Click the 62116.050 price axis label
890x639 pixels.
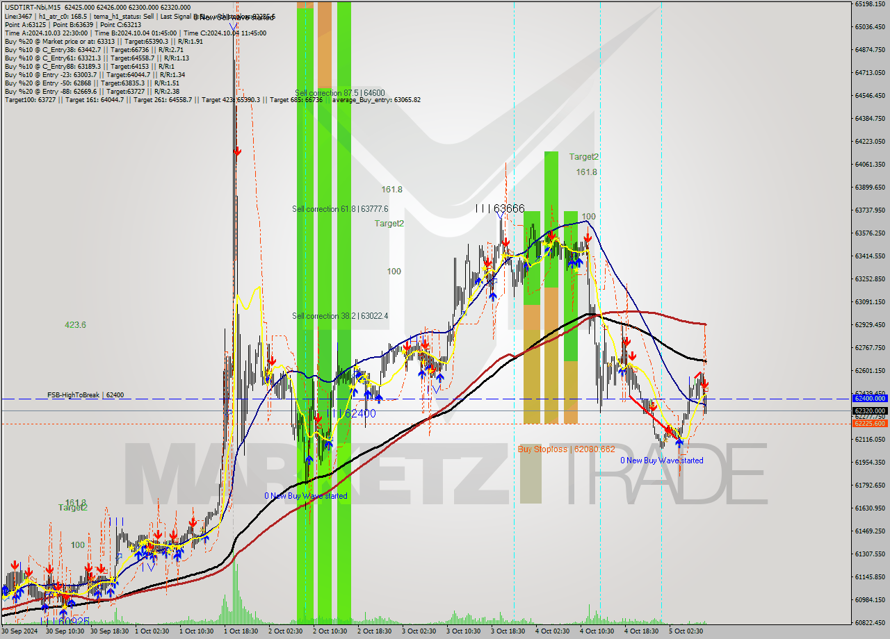[x=870, y=440]
